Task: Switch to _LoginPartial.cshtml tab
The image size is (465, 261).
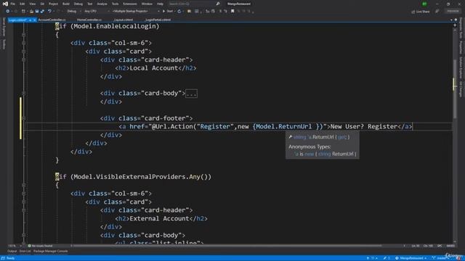Action: click(158, 20)
